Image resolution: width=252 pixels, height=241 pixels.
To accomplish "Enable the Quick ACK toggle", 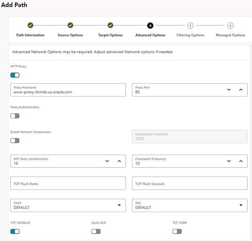I will 96,231.
